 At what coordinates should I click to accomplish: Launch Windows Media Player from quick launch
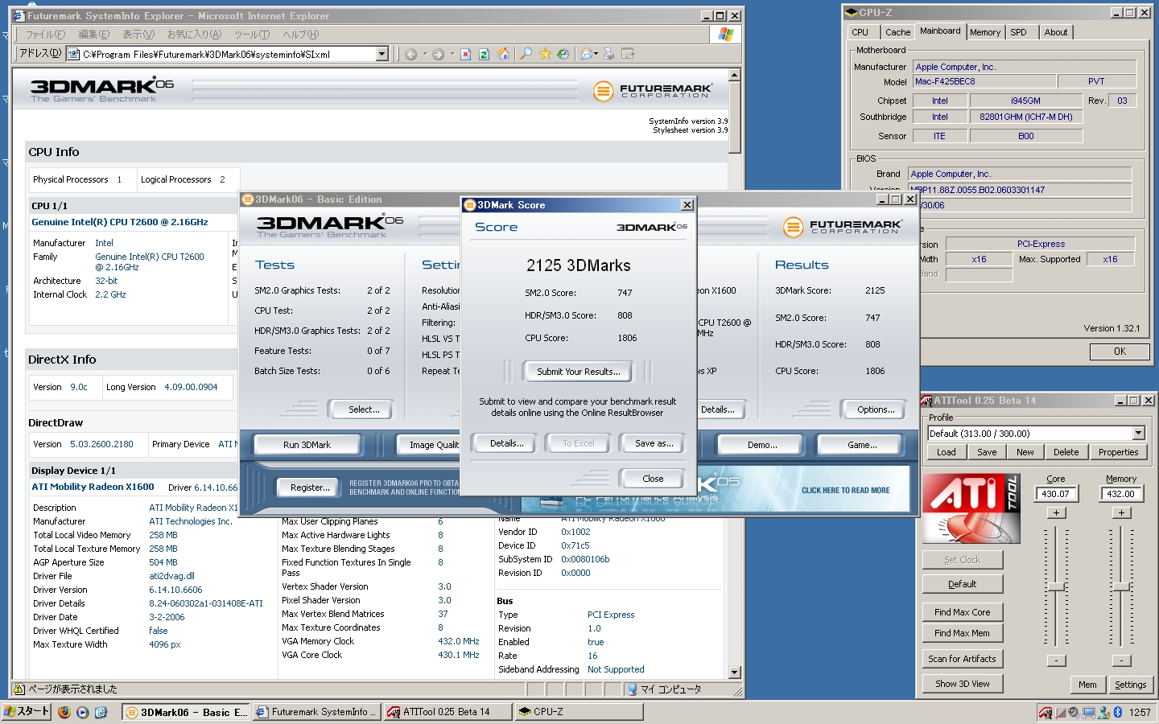point(82,712)
